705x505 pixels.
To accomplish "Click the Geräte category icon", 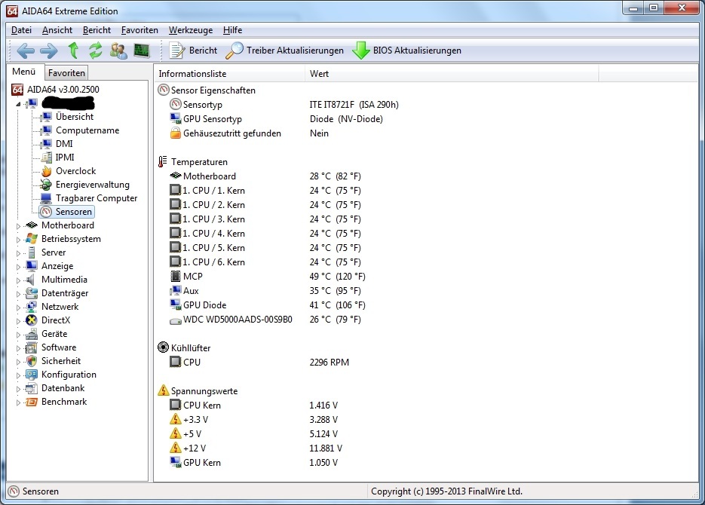I will tap(32, 334).
